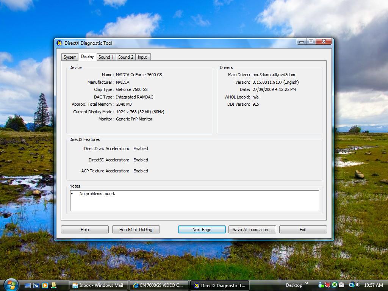Switch to EN 7600GS VIDEO taskbar button
This screenshot has width=388, height=291.
(159, 286)
